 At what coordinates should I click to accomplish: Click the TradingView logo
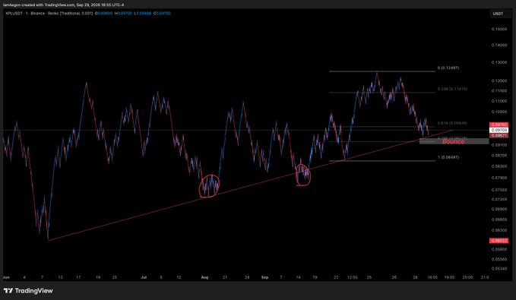[28, 291]
